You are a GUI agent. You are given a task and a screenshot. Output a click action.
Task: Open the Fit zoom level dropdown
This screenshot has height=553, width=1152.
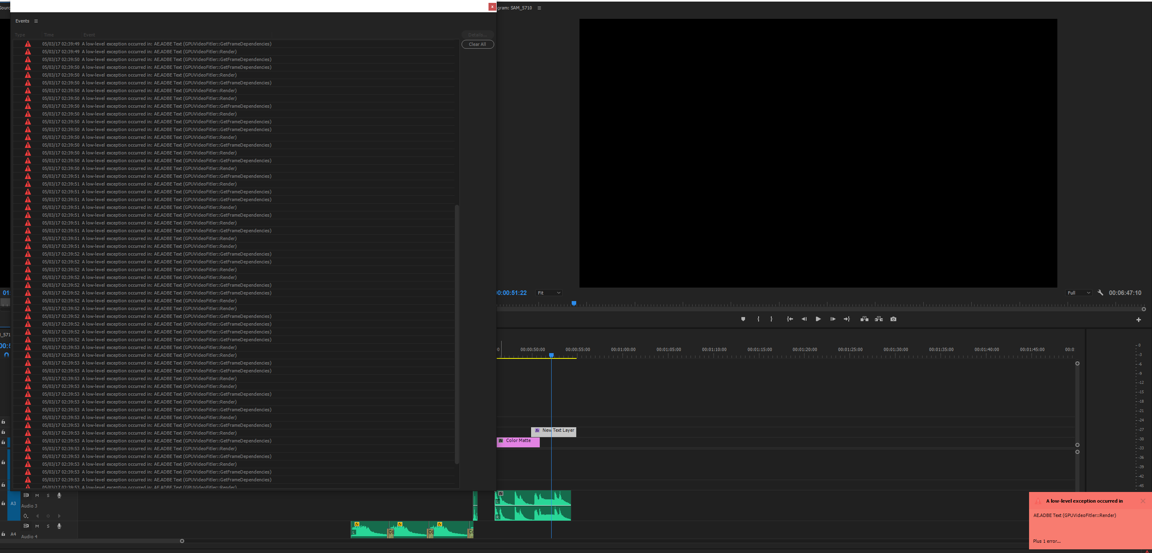point(549,293)
